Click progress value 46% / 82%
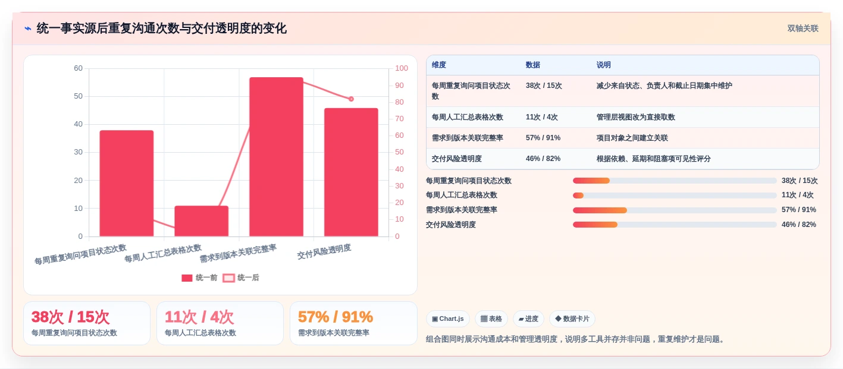This screenshot has width=843, height=369. (x=799, y=225)
